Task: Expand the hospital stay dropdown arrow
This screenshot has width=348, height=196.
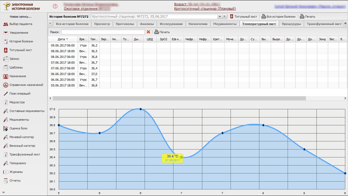Action: (220, 17)
